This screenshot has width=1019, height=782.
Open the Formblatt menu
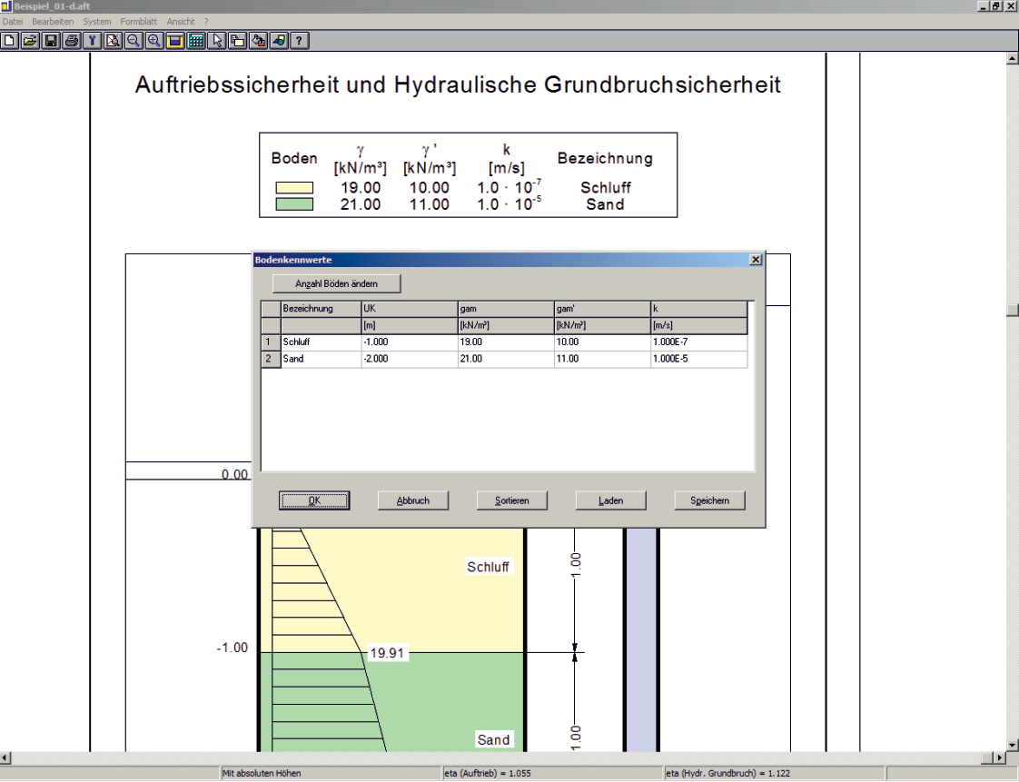(x=139, y=21)
